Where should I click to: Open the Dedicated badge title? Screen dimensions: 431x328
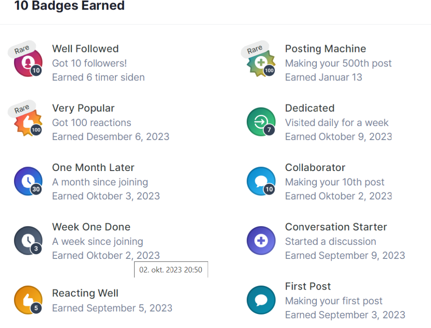pyautogui.click(x=309, y=108)
